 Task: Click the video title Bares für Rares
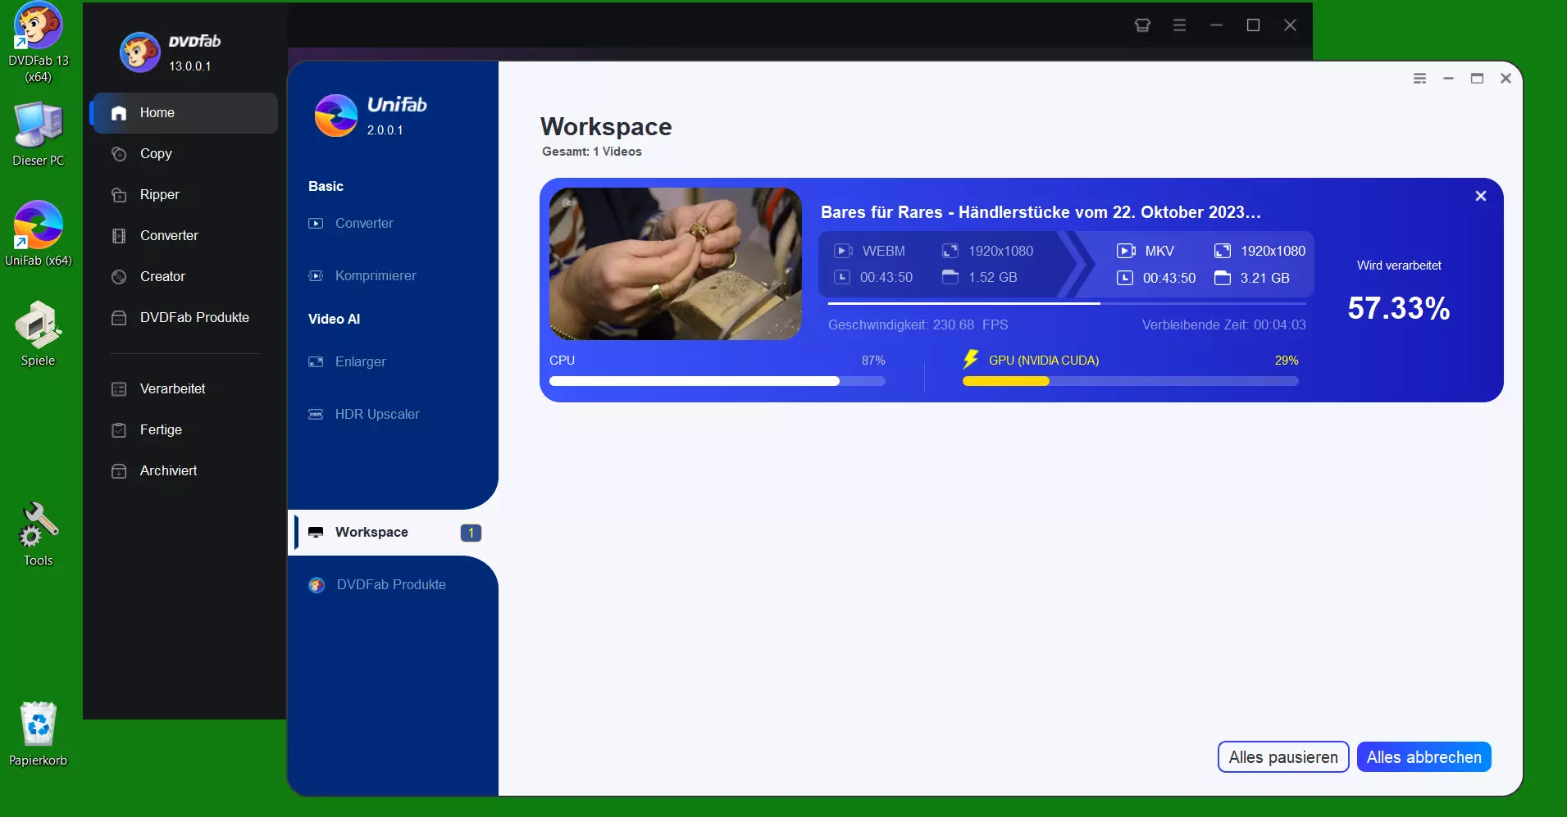1041,212
